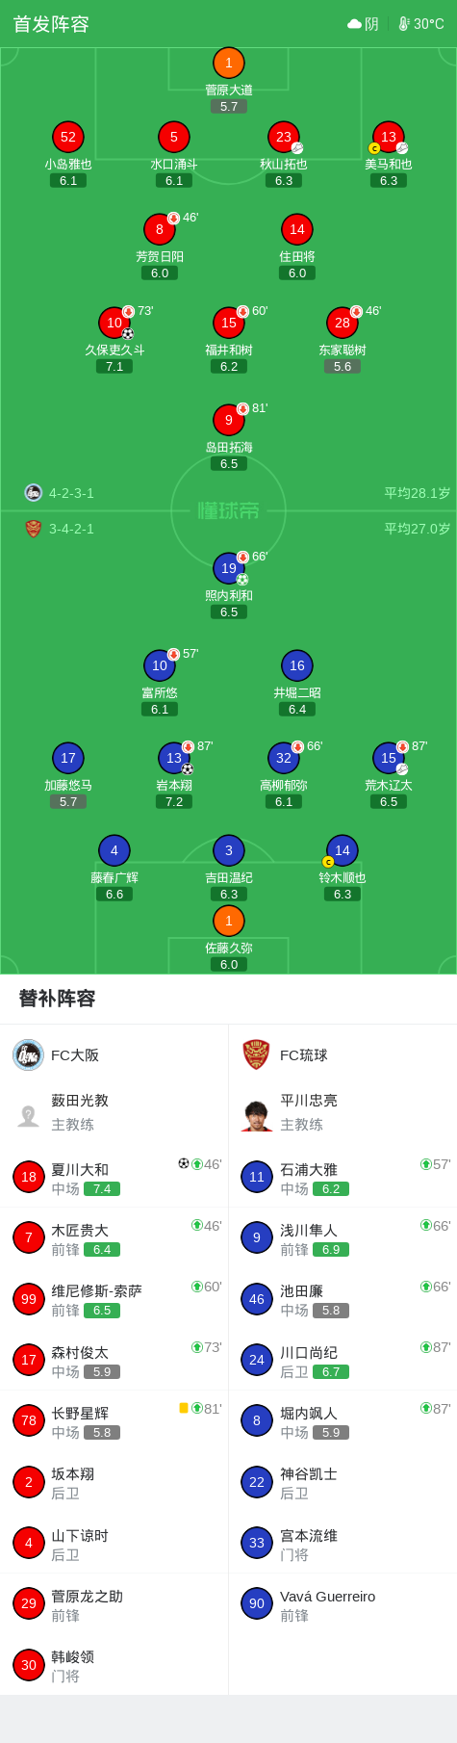This screenshot has width=457, height=1743.
Task: Tap the 4-2-3-1 formation team badge
Action: [34, 493]
